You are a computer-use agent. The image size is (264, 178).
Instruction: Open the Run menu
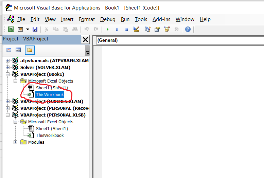pyautogui.click(x=125, y=19)
